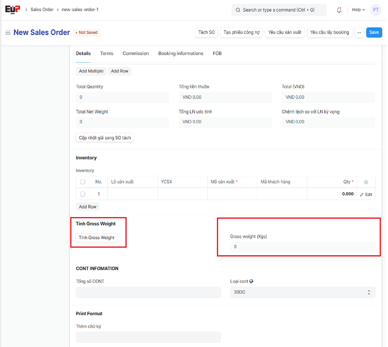Click the Tính Gross Weight button
388x347 pixels.
(x=96, y=238)
